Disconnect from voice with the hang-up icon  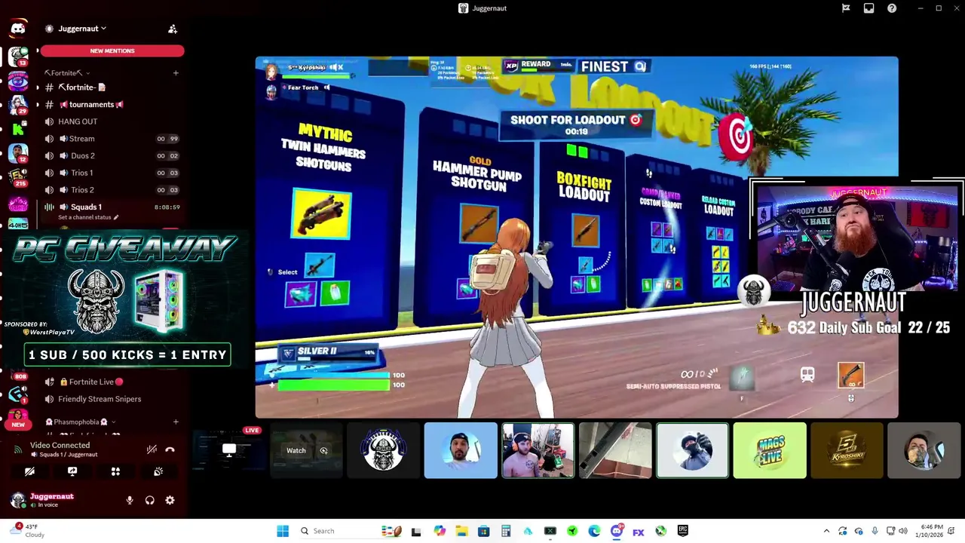click(170, 449)
